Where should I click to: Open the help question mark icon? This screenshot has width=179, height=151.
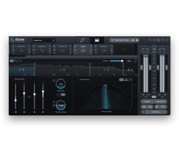tap(163, 40)
